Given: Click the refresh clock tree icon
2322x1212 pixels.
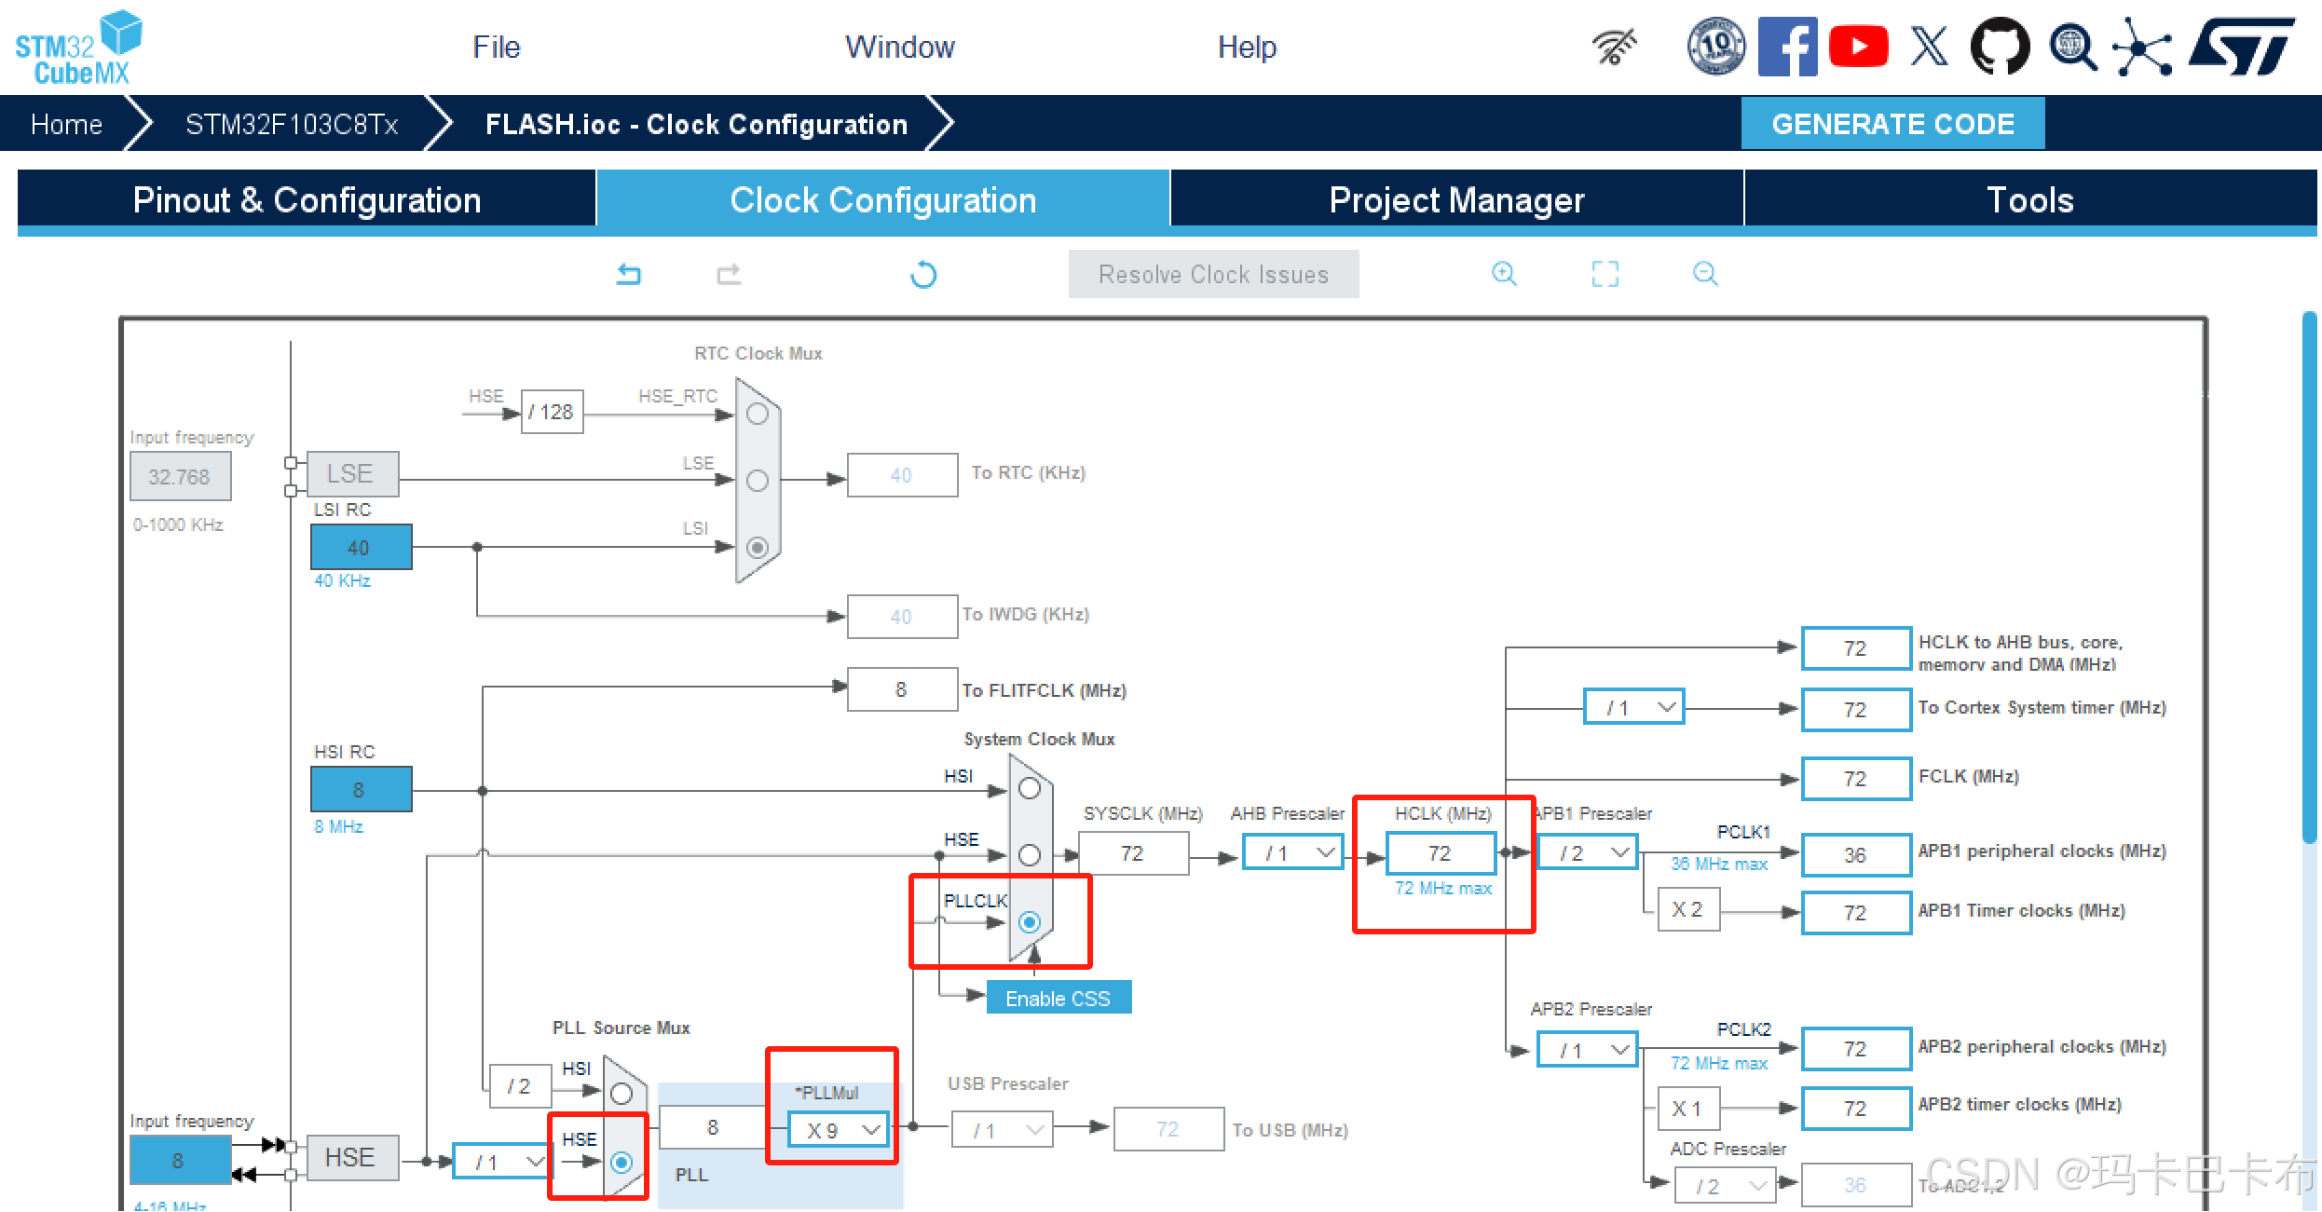Looking at the screenshot, I should click(x=922, y=275).
